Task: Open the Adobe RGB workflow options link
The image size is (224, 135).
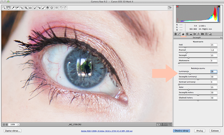Action: coord(107,131)
